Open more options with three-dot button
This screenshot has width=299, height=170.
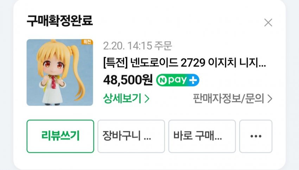click(x=256, y=136)
